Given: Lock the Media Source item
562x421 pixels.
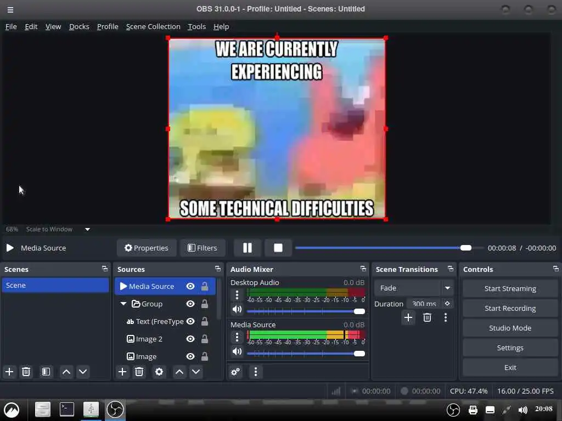Looking at the screenshot, I should [205, 286].
